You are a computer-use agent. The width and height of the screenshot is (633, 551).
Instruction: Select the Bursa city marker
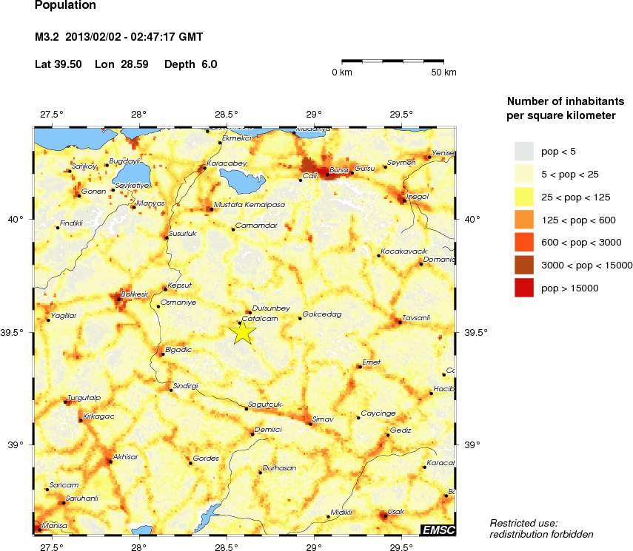(327, 175)
